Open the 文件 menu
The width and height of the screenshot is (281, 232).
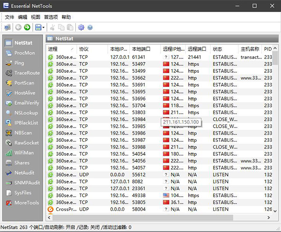[x=9, y=17]
